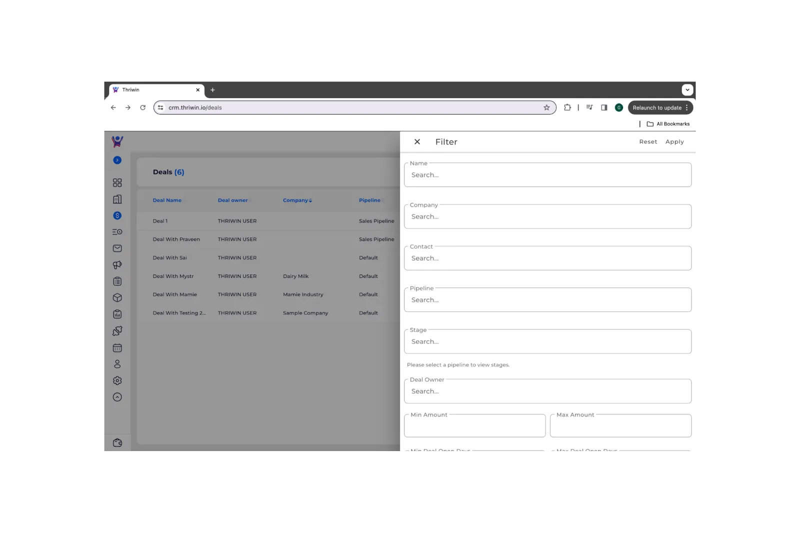Open the list-with-clock sidebar icon
Viewport: 800px width, 533px height.
tap(117, 232)
